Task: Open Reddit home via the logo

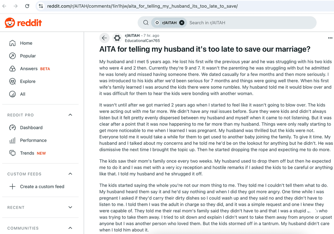Action: [23, 23]
